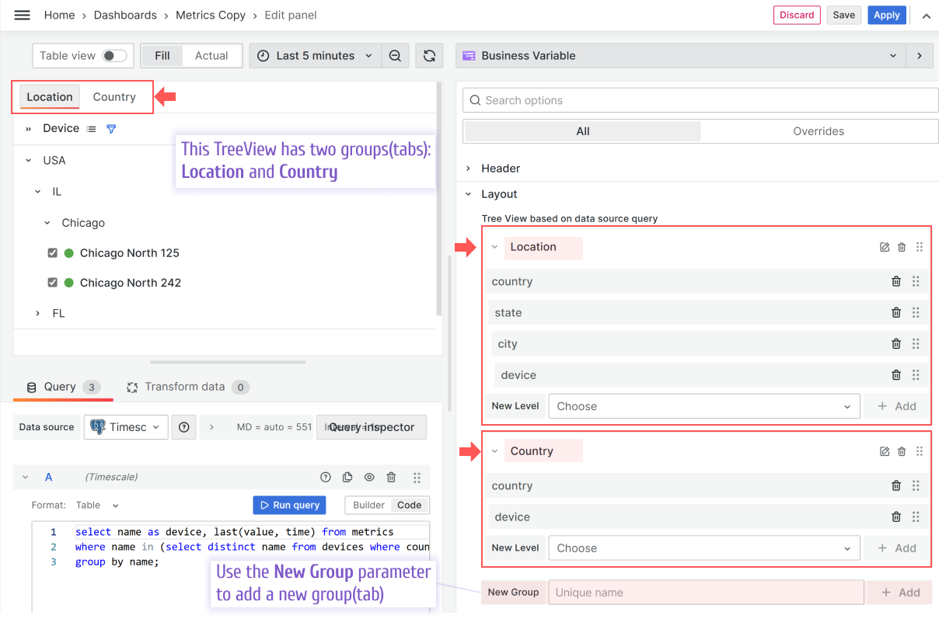Rename the Location group via its pencil icon

coord(885,247)
